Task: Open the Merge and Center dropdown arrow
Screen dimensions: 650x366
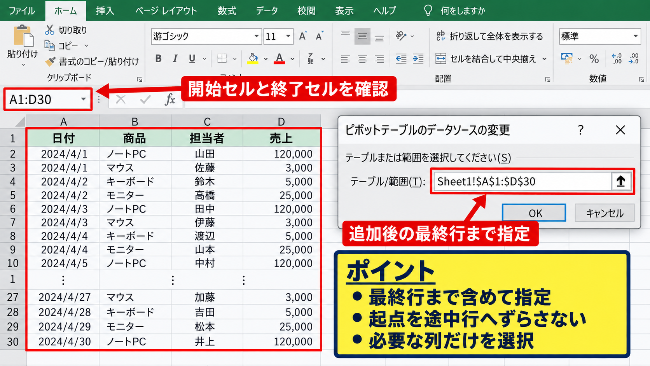Action: coord(544,59)
